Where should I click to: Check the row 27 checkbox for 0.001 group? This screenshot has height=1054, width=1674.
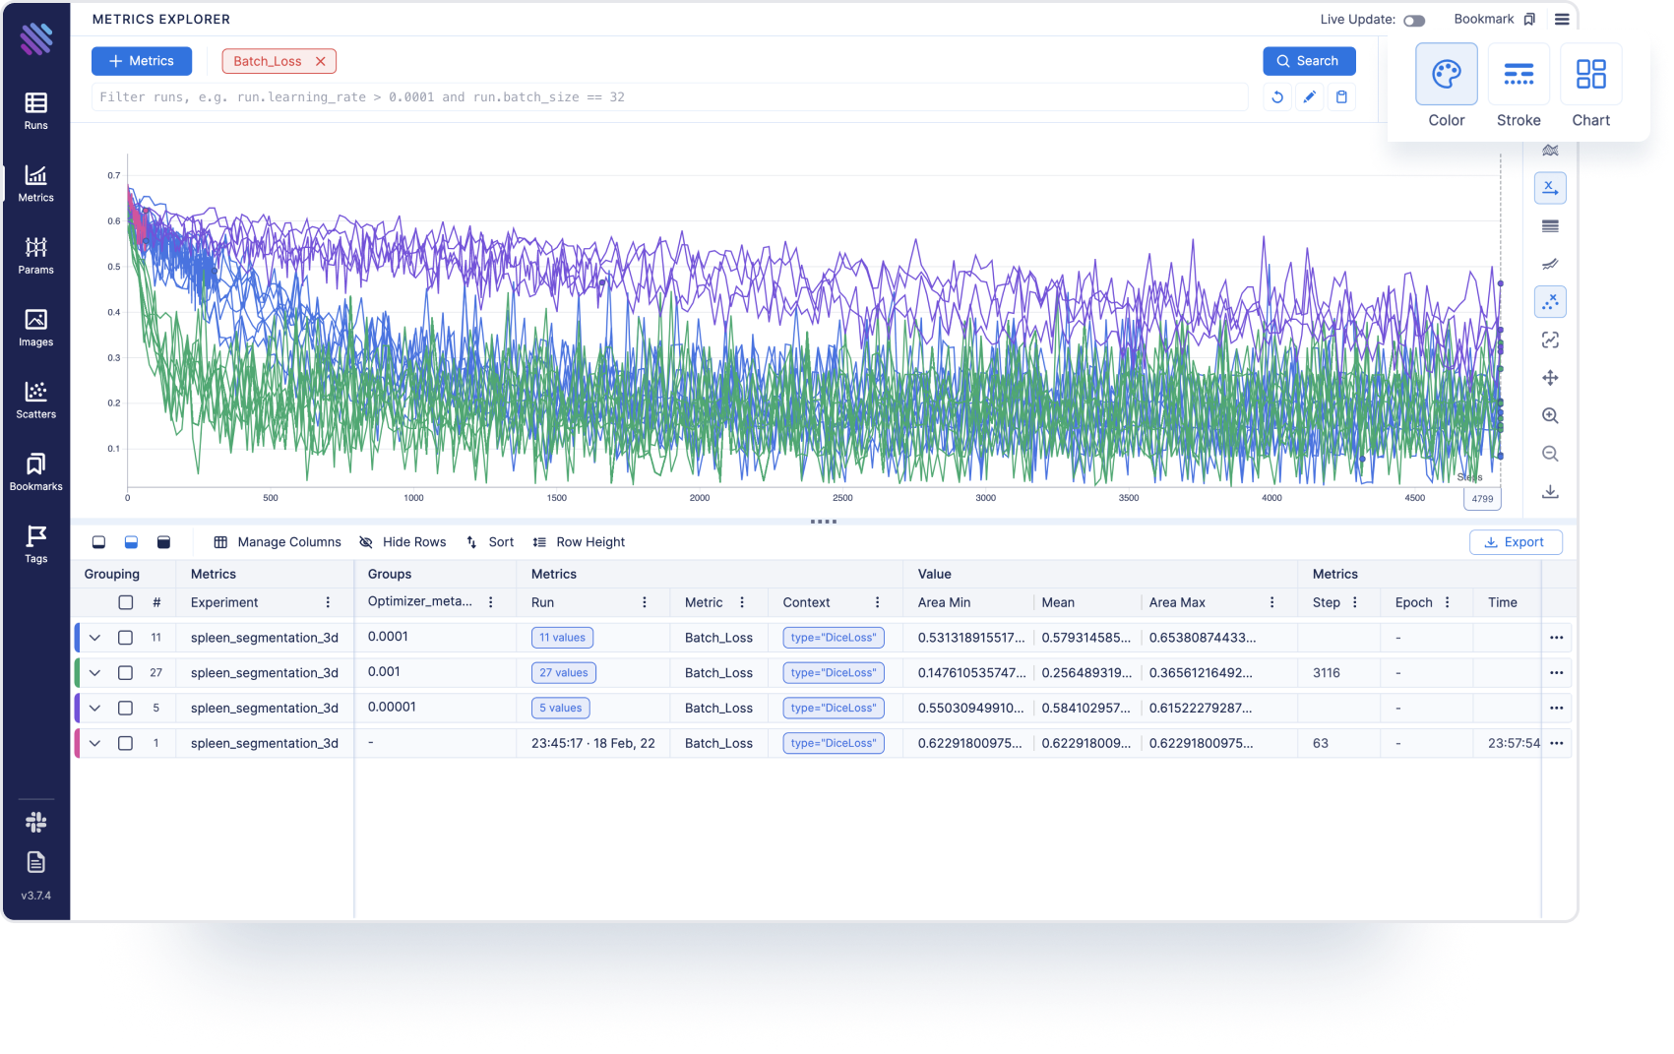[x=125, y=673]
